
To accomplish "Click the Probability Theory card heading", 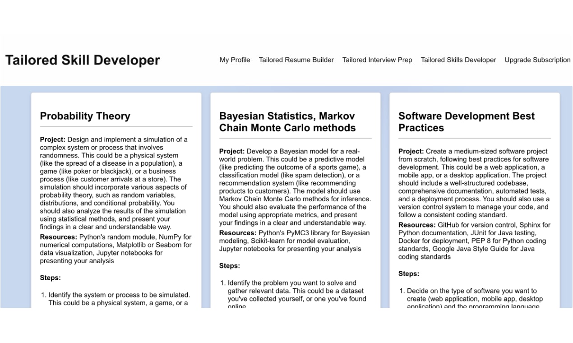I will [85, 116].
